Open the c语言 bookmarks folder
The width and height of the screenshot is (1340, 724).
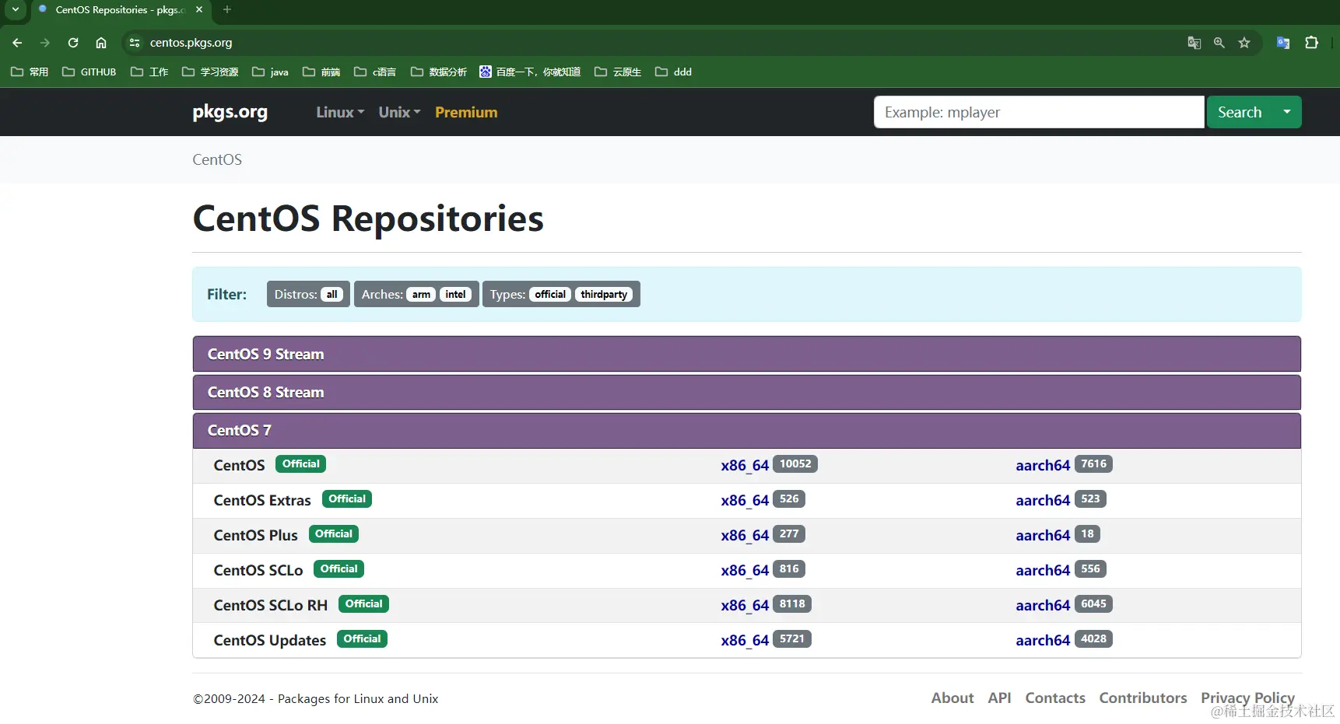(x=375, y=72)
